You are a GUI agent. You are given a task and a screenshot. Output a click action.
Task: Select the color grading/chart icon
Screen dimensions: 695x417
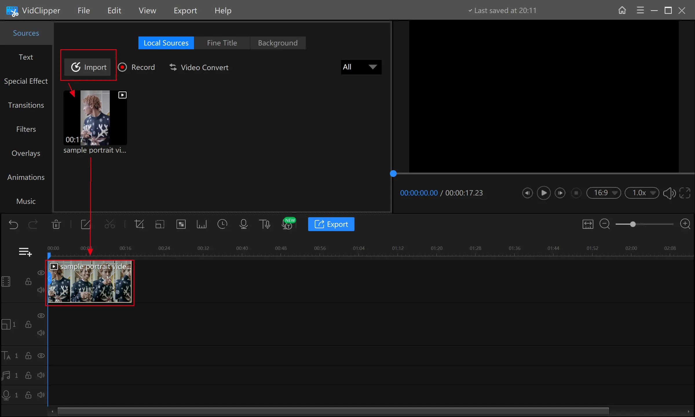[201, 224]
